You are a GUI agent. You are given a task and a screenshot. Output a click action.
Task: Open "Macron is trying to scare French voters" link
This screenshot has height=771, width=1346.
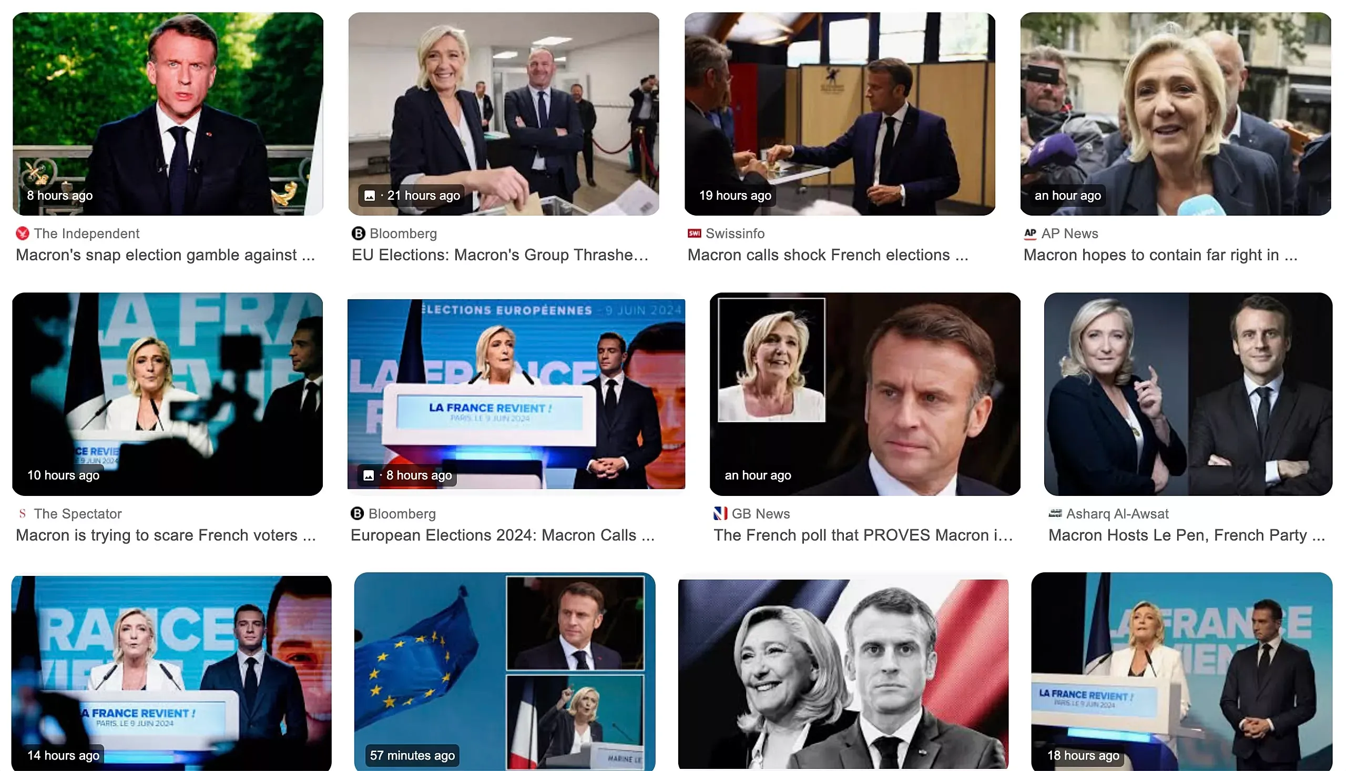pyautogui.click(x=165, y=535)
